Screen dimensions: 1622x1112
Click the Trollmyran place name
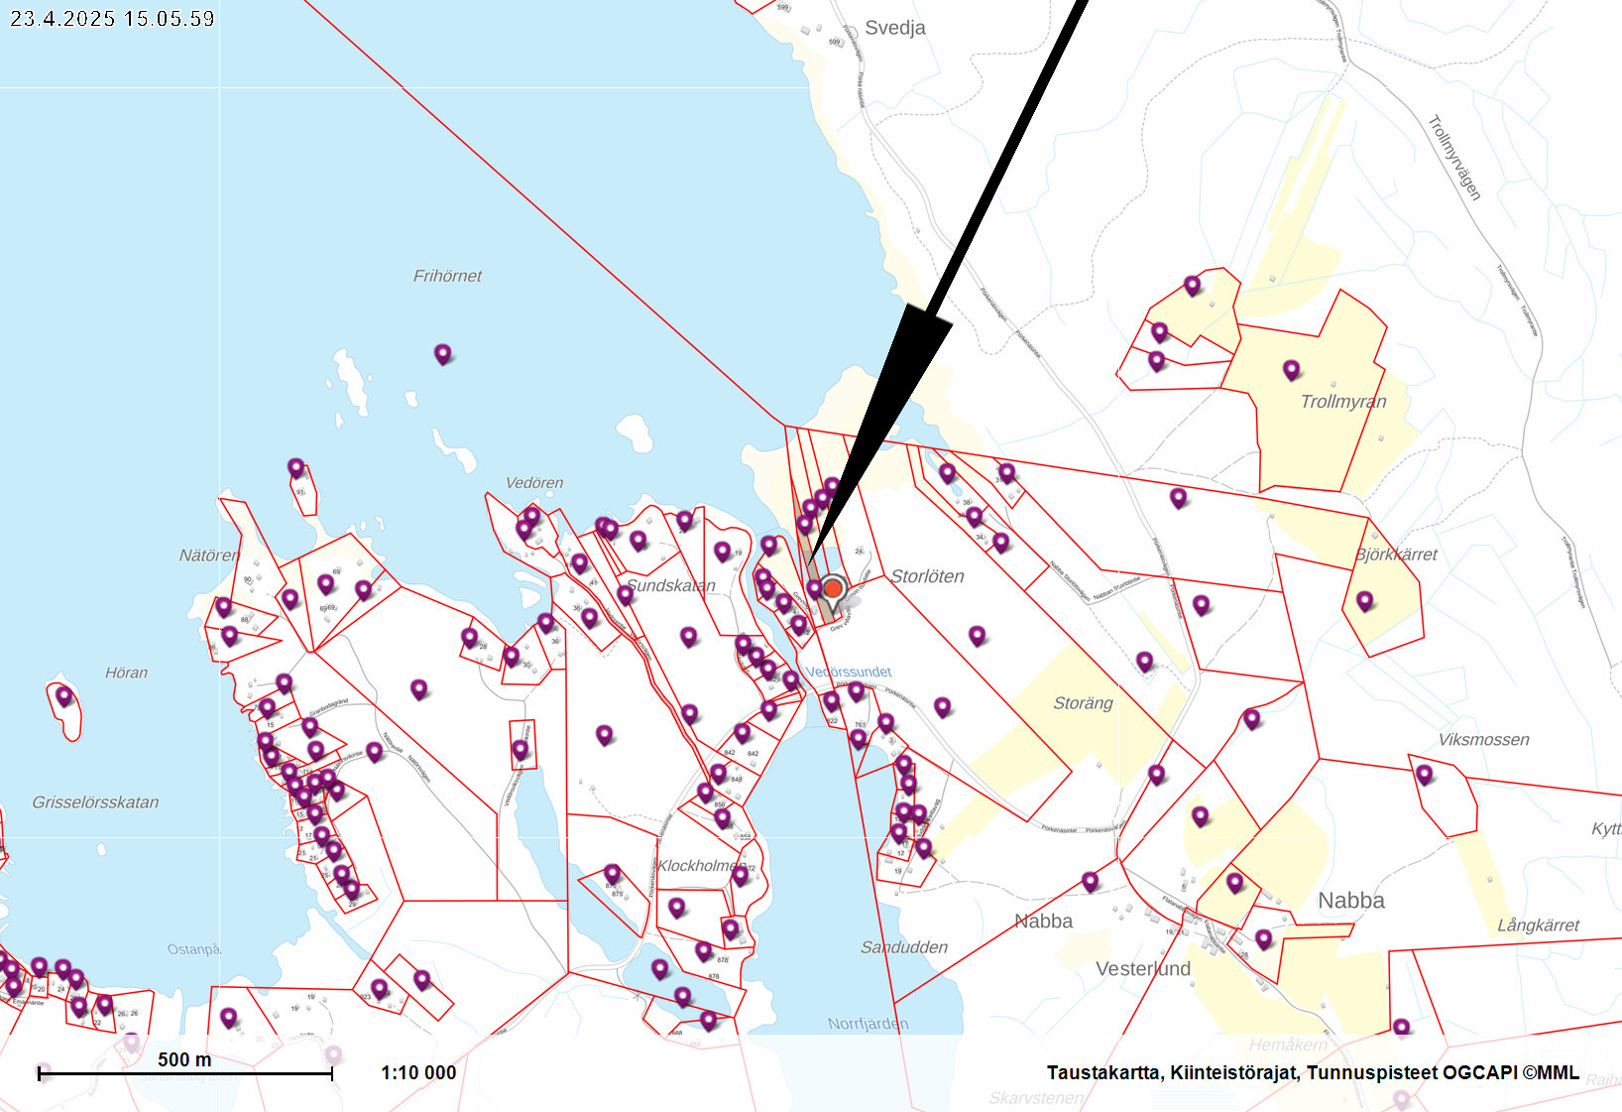point(1342,402)
